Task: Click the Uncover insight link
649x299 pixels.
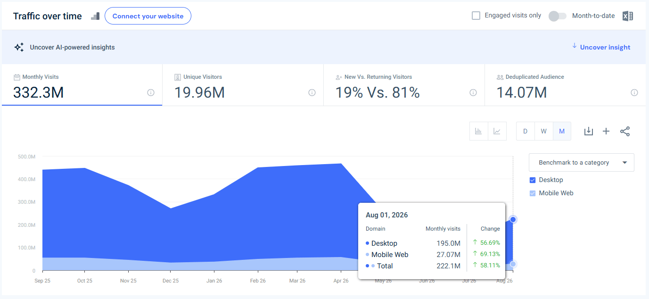Action: click(x=605, y=47)
